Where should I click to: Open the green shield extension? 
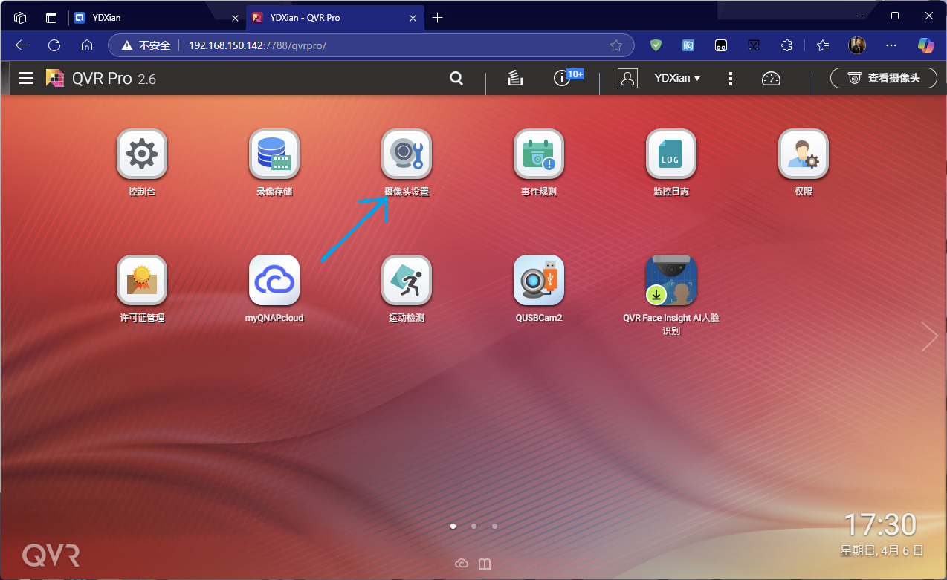[656, 45]
